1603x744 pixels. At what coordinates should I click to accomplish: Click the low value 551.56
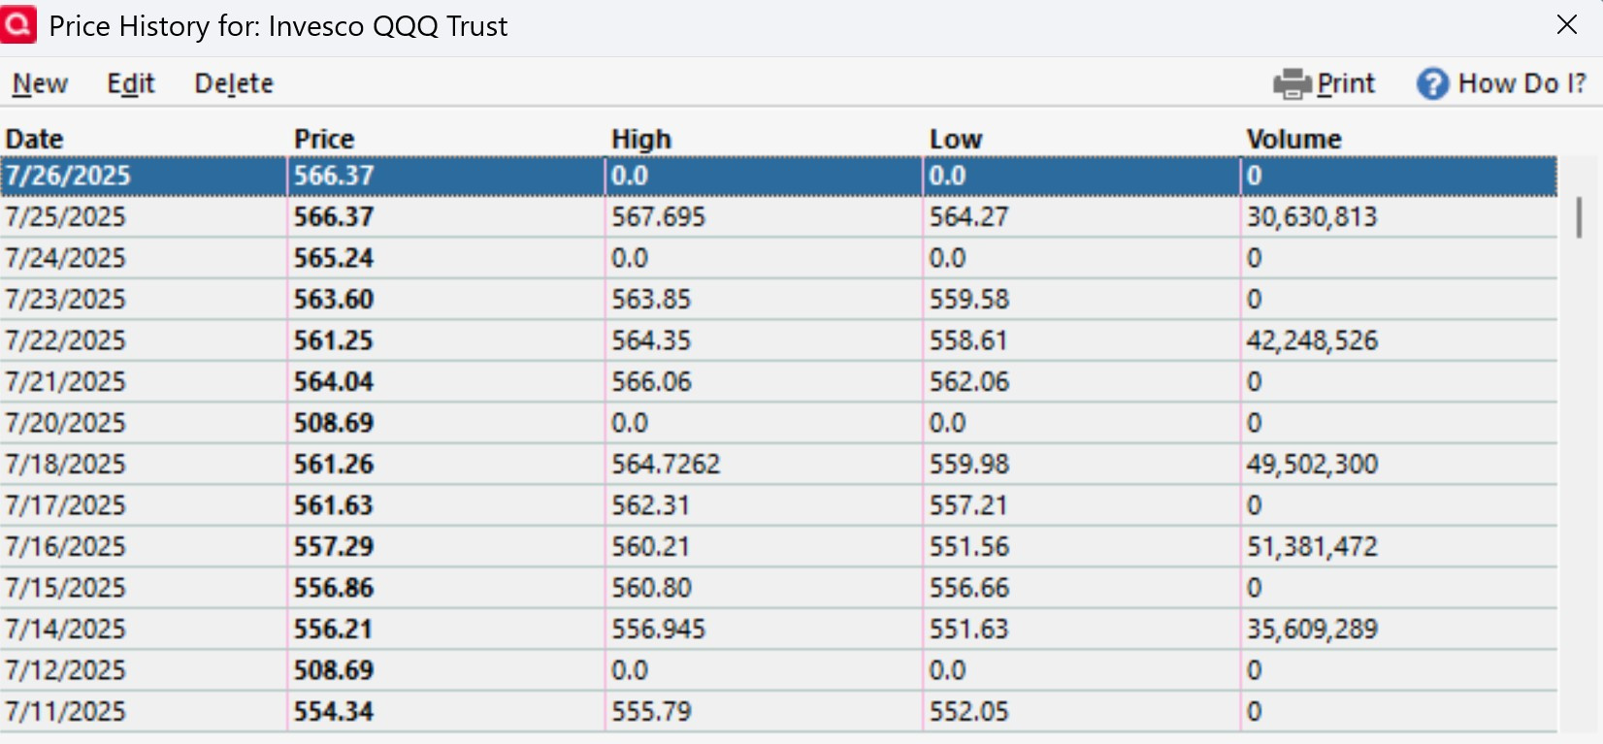pyautogui.click(x=969, y=547)
